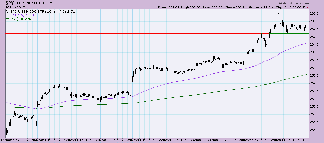Click the 20Nov date axis label

click(x=101, y=140)
